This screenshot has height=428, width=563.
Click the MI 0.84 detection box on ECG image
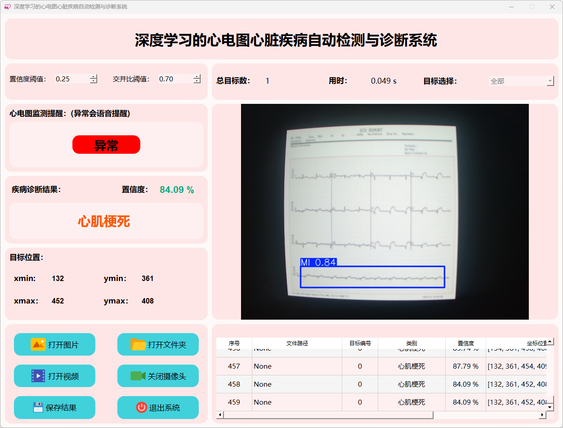tap(372, 276)
